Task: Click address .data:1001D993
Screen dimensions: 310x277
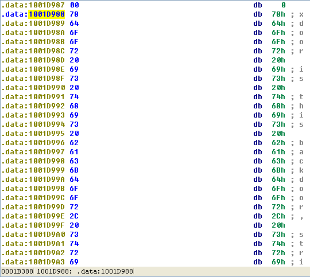Action: [33, 115]
